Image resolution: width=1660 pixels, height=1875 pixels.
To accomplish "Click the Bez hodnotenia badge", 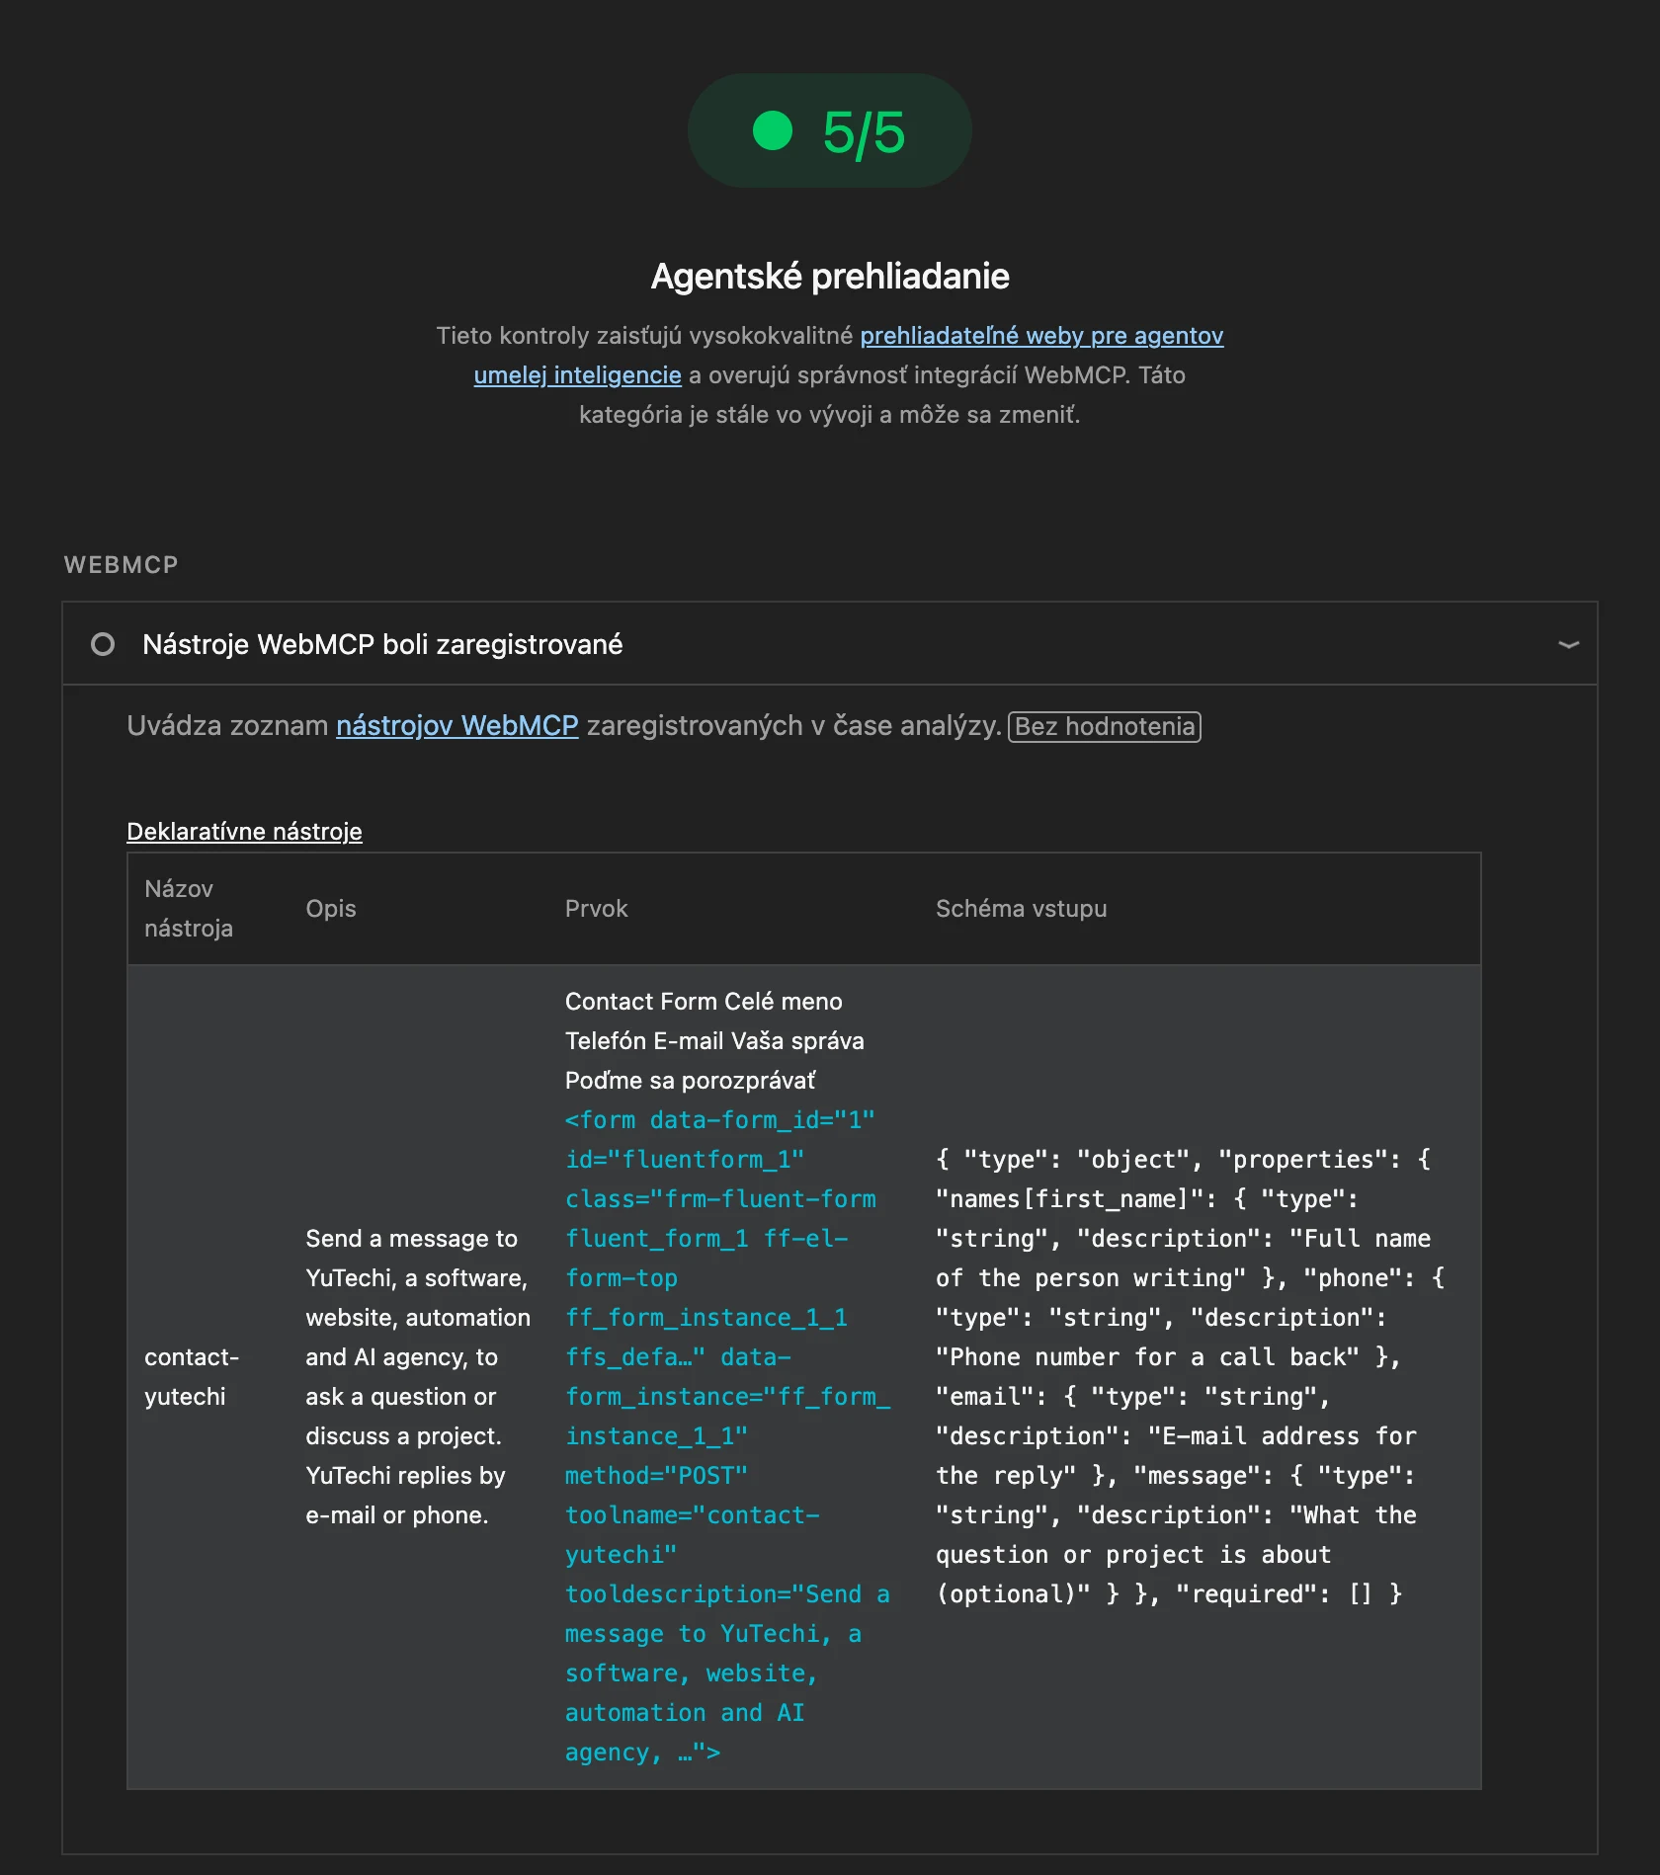I will [x=1104, y=726].
